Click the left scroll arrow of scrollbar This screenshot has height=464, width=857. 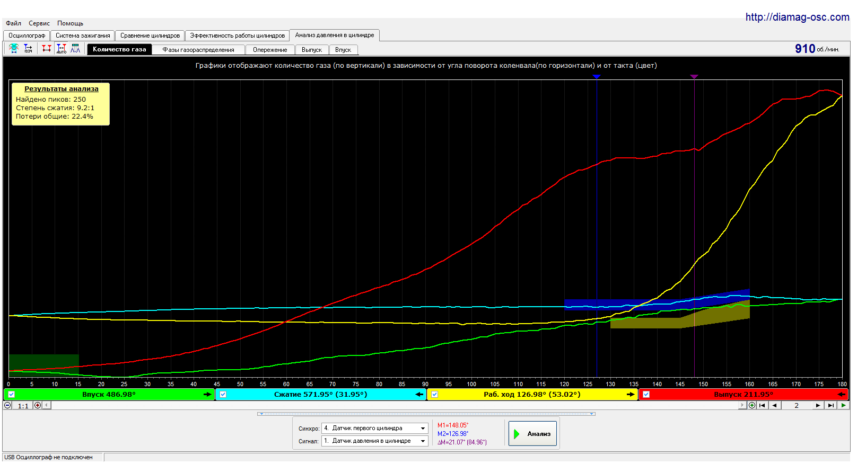47,405
